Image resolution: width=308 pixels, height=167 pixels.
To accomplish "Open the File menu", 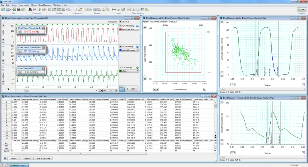I will (2, 5).
